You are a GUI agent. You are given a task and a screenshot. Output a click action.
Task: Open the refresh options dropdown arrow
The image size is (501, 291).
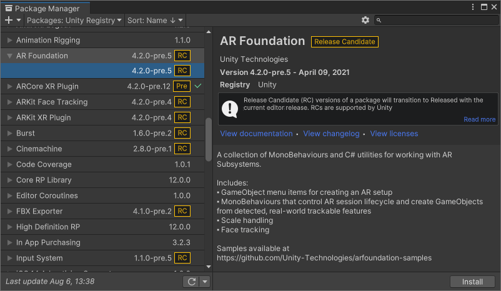(x=205, y=282)
